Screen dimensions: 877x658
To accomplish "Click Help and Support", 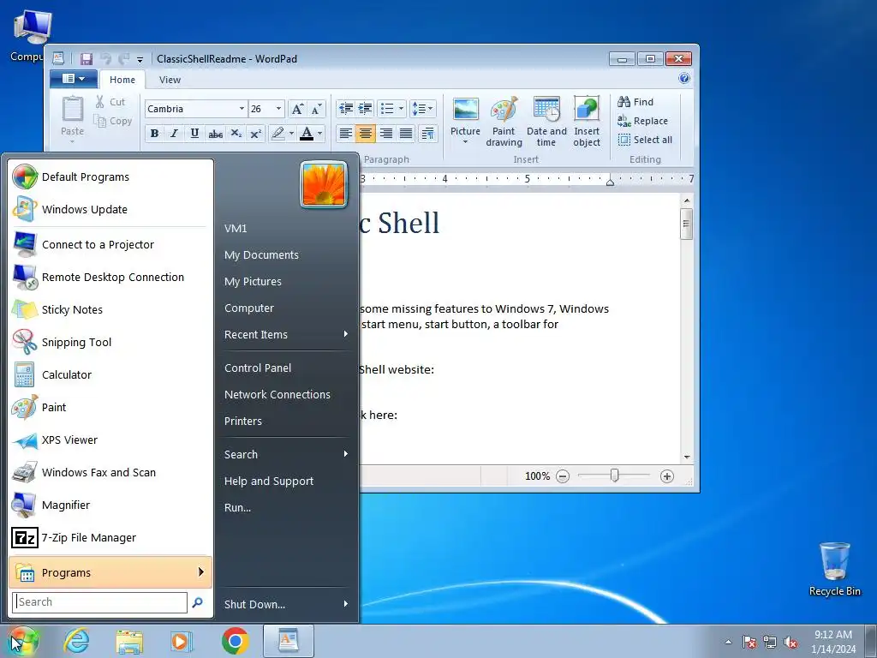I will coord(286,481).
